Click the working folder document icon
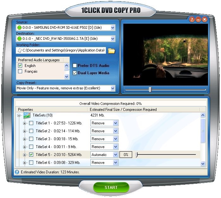The height and width of the screenshot is (198, 221). (19, 50)
